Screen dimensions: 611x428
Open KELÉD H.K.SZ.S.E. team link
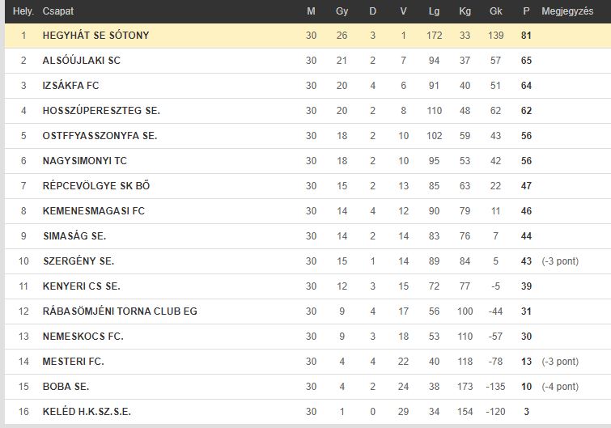pyautogui.click(x=87, y=412)
